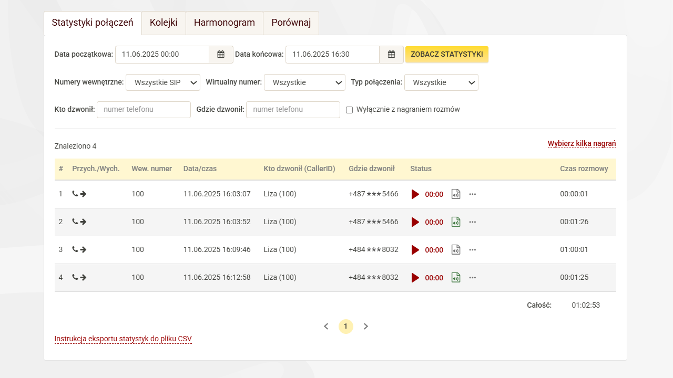673x378 pixels.
Task: Expand Numery wewnętrzne dropdown
Action: 163,82
